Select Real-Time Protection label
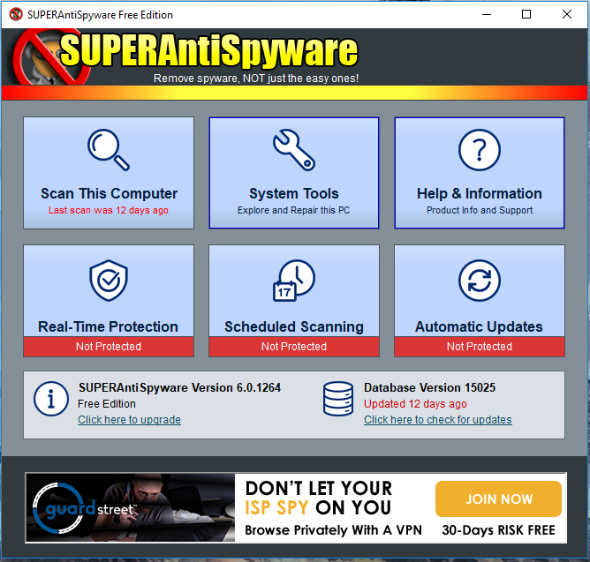Viewport: 590px width, 562px height. click(109, 326)
